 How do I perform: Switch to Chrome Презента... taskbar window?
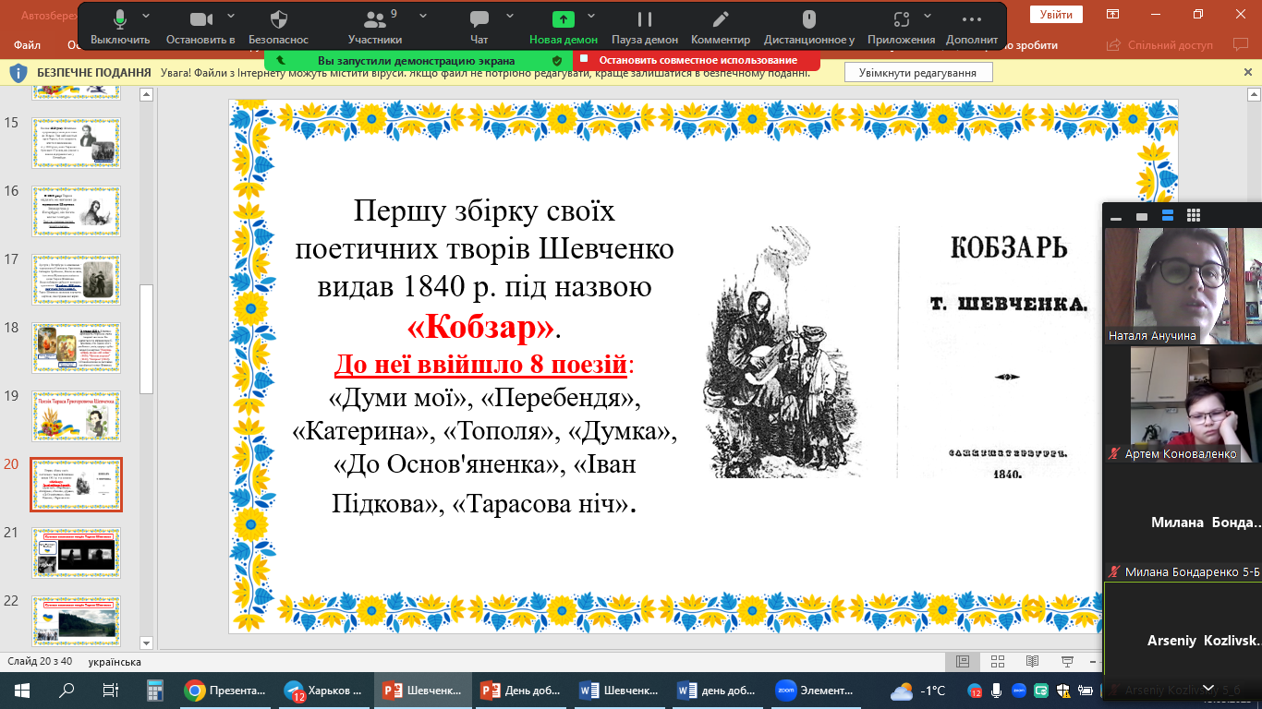(225, 690)
